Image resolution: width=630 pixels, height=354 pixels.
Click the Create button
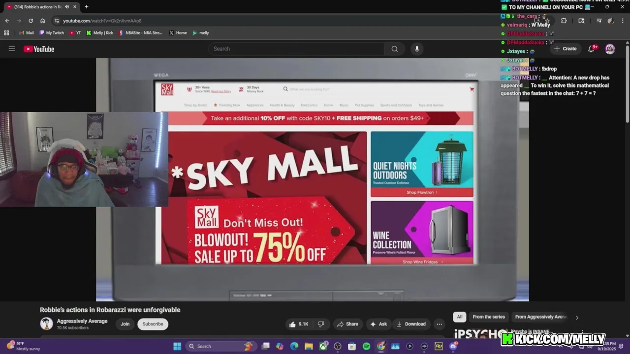pyautogui.click(x=565, y=49)
